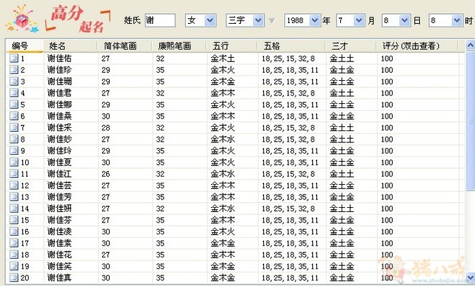Open the day dropdown before 日
Image resolution: width=475 pixels, height=286 pixels.
pyautogui.click(x=404, y=21)
